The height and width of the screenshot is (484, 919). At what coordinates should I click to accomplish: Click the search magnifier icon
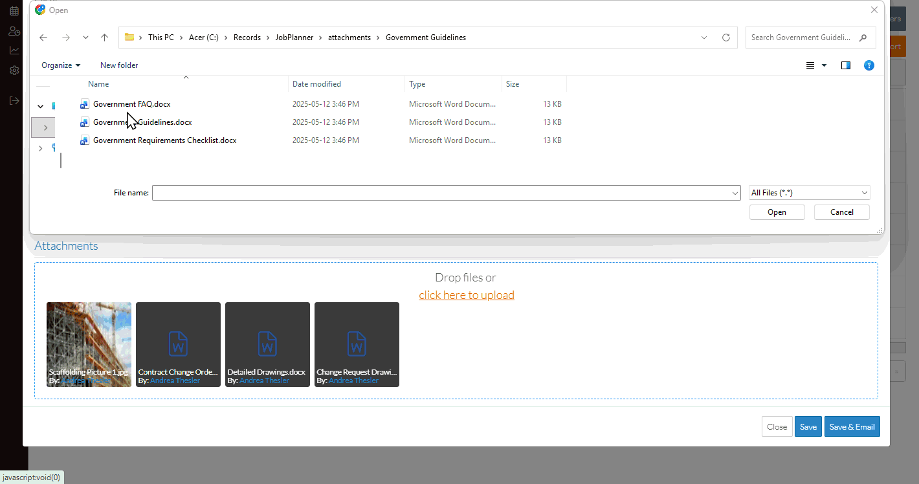(x=863, y=38)
